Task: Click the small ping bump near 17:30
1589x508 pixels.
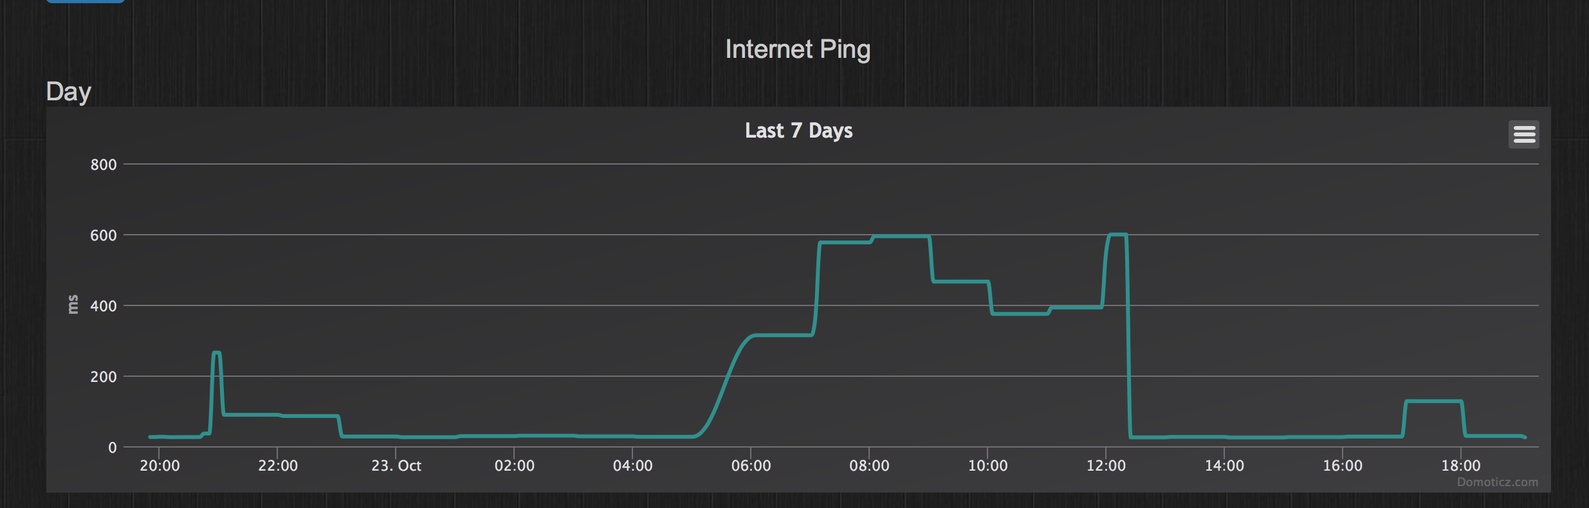Action: tap(1434, 401)
